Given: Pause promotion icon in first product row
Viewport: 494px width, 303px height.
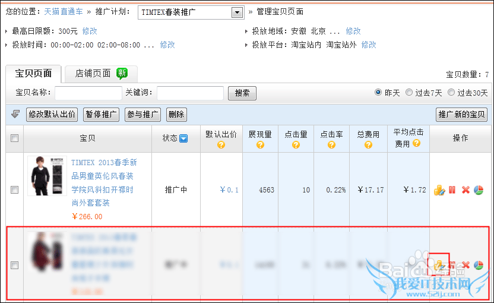Looking at the screenshot, I should pyautogui.click(x=452, y=190).
